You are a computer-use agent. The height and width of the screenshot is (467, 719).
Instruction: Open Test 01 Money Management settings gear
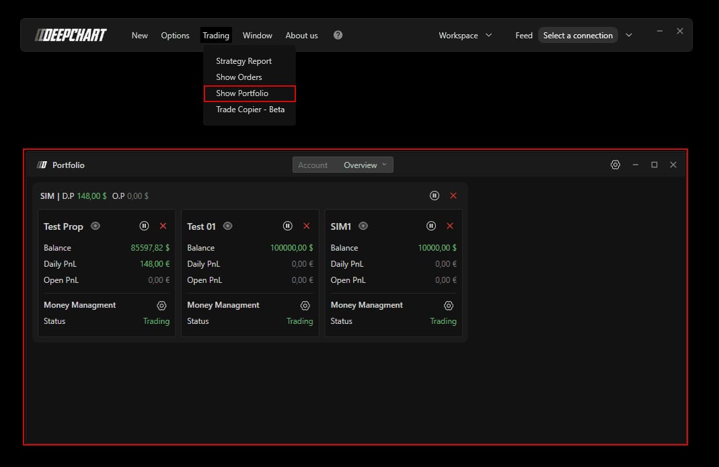305,305
